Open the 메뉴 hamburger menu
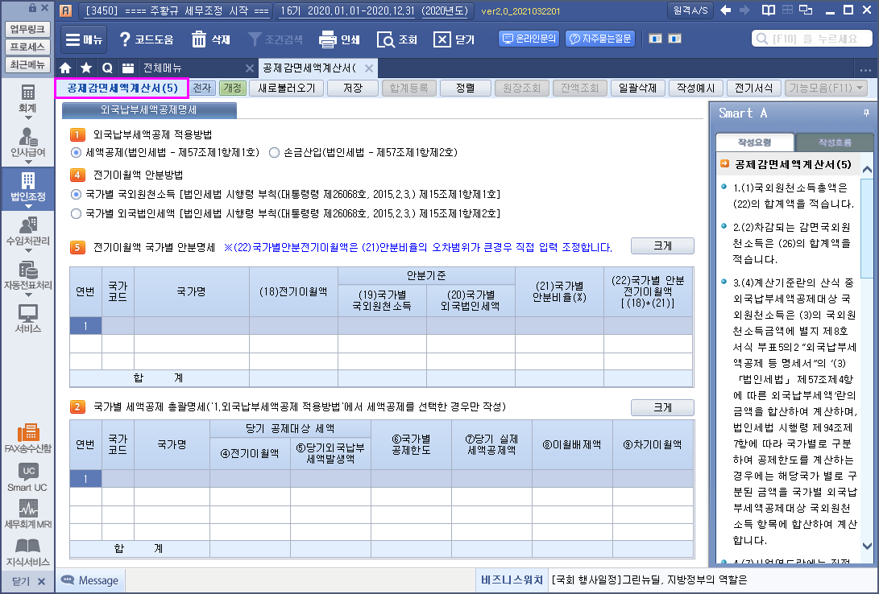Image resolution: width=879 pixels, height=594 pixels. 84,39
